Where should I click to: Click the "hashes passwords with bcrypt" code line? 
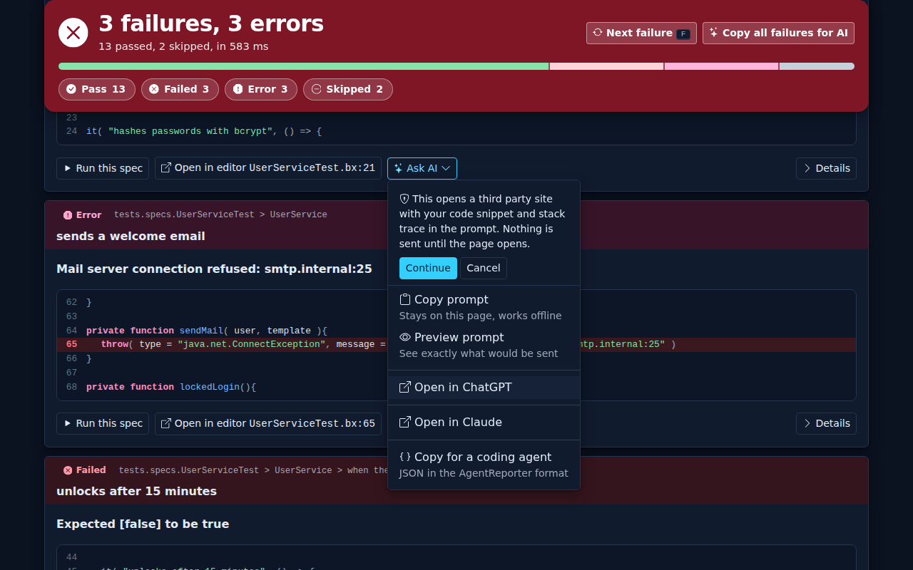[204, 131]
